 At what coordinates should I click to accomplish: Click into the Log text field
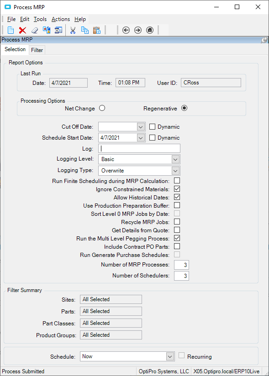click(x=139, y=148)
